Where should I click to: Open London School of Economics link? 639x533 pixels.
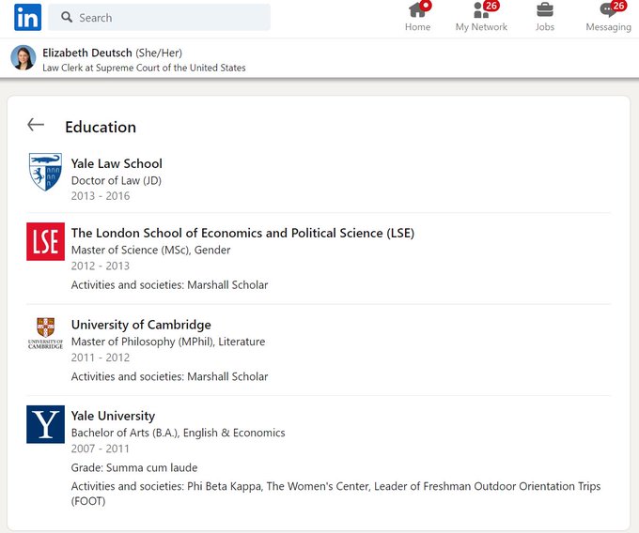[242, 233]
